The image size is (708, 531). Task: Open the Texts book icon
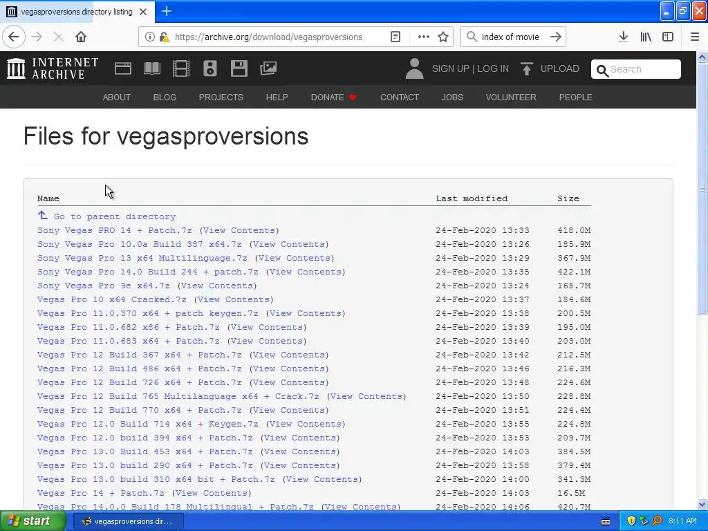tap(152, 68)
